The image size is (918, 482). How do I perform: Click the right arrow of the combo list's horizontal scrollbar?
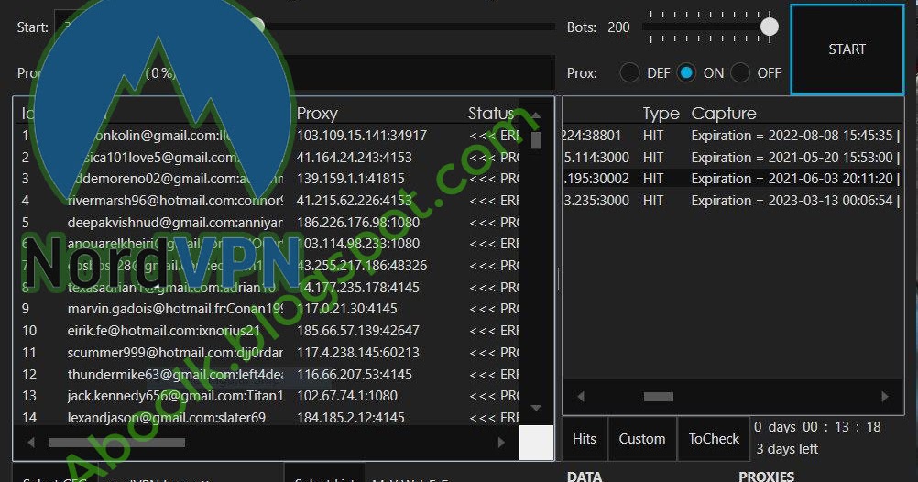[x=501, y=443]
